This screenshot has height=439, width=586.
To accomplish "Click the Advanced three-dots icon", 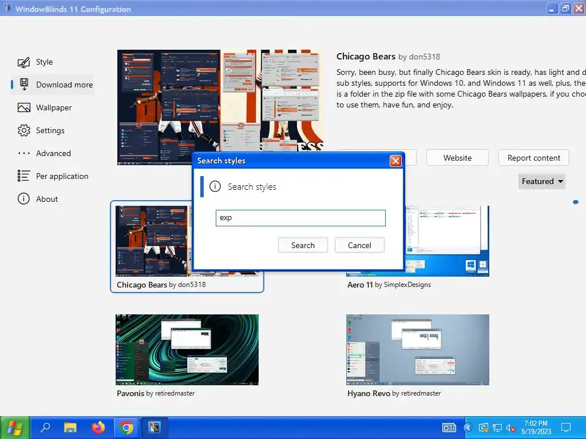I will [24, 153].
